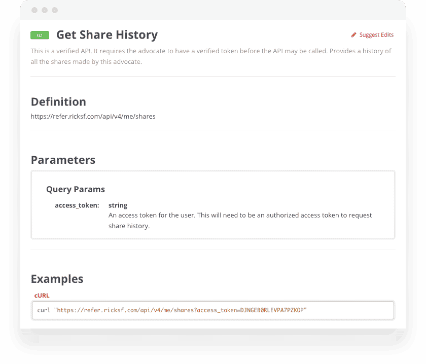Click the Get Share History title

coord(106,35)
